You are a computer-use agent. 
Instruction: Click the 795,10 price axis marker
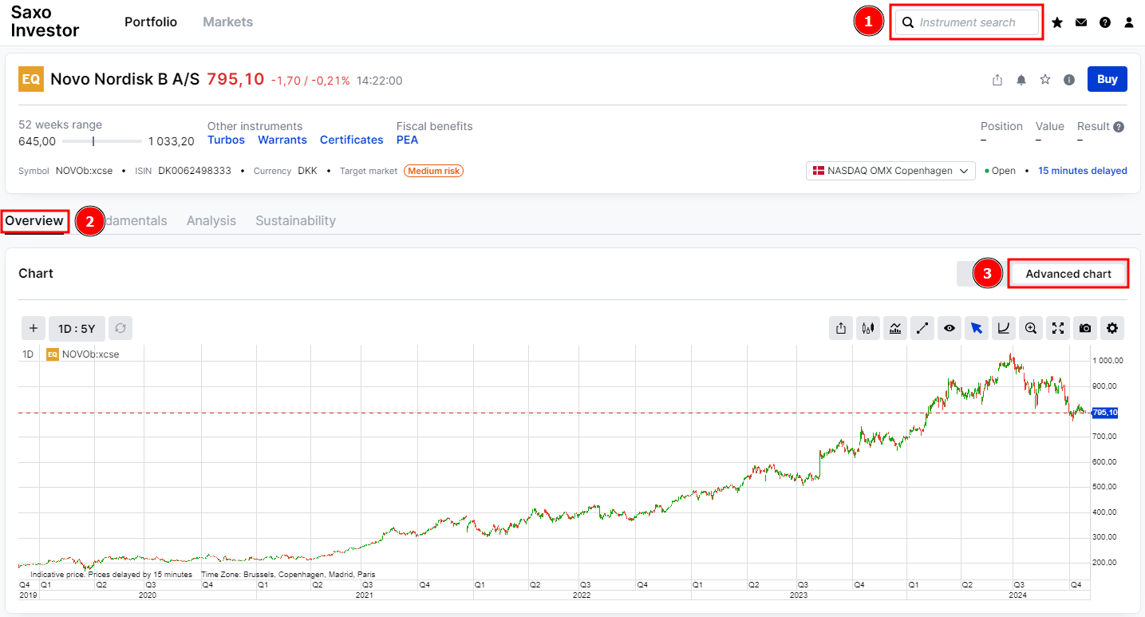(x=1105, y=413)
